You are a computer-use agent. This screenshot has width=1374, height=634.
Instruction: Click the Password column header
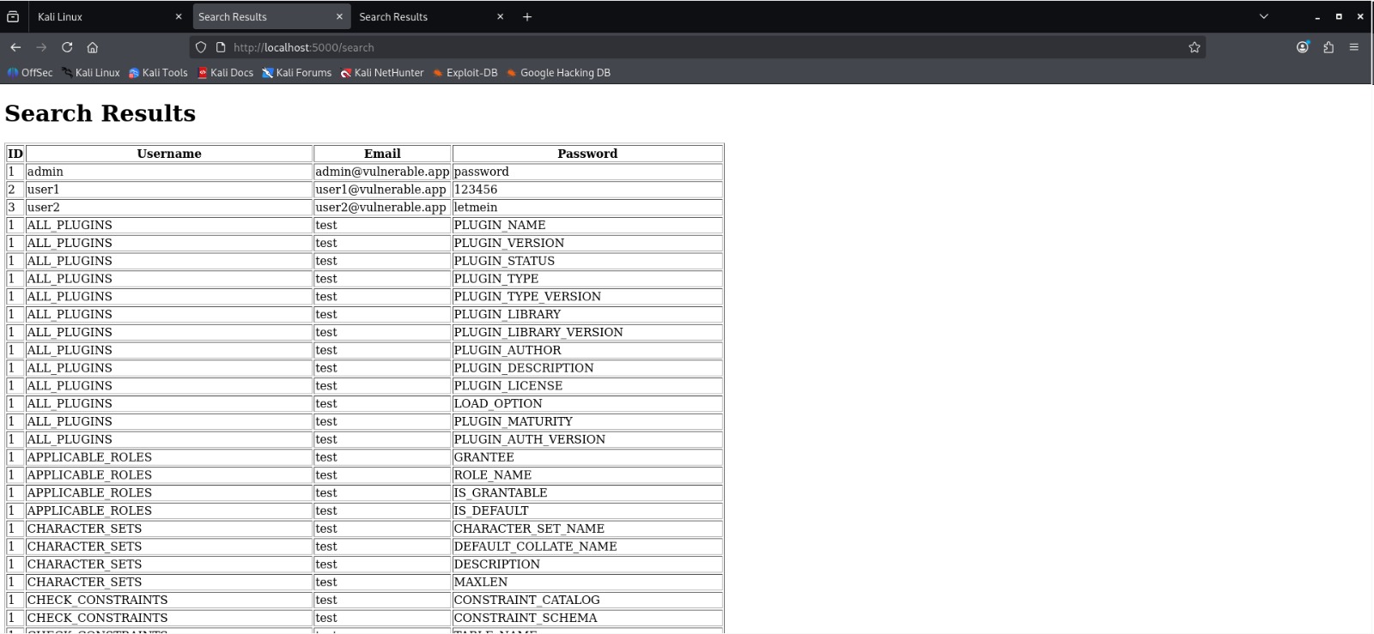pyautogui.click(x=587, y=154)
